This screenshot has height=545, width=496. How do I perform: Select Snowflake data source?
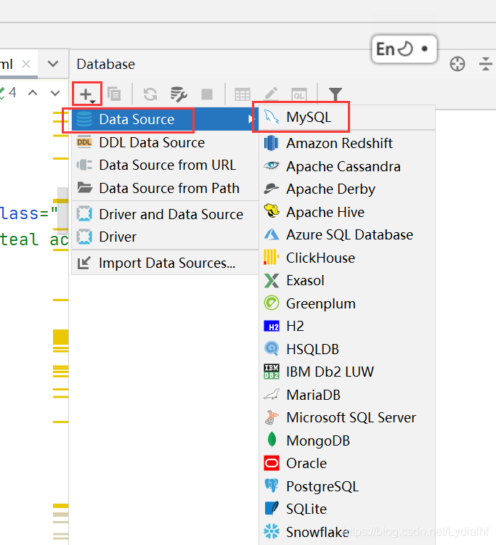pyautogui.click(x=347, y=532)
